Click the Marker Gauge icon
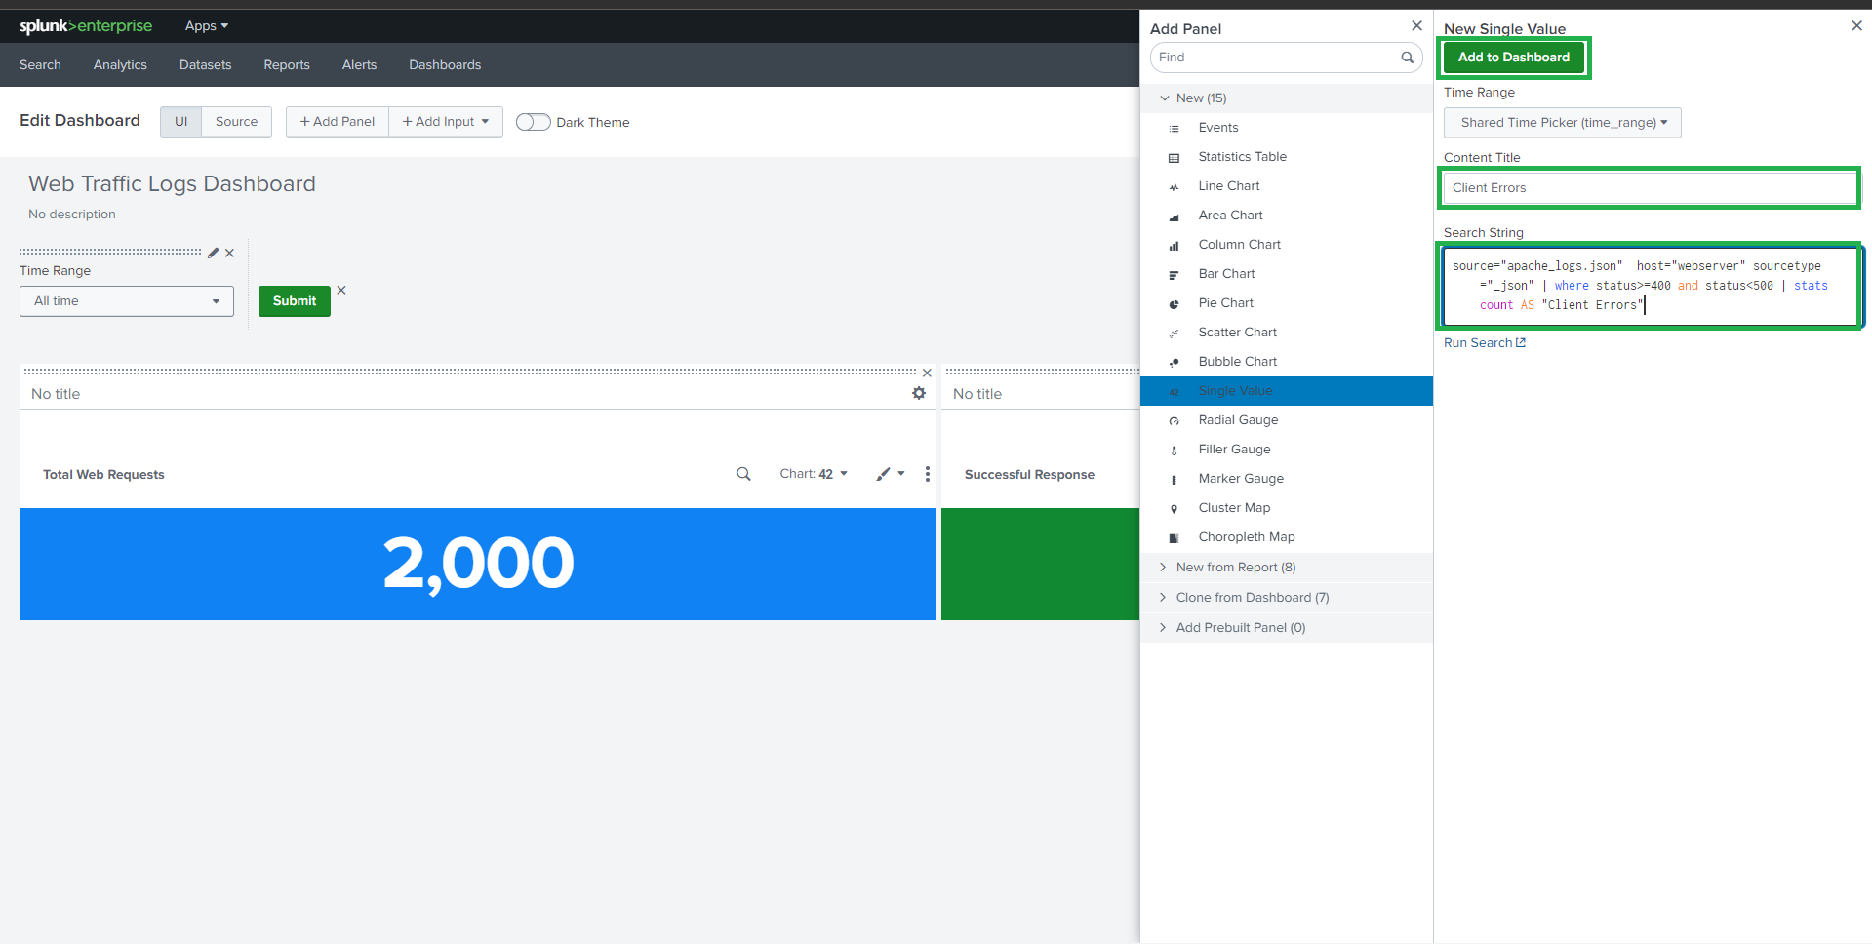Screen dimensions: 1872x944 (1174, 479)
